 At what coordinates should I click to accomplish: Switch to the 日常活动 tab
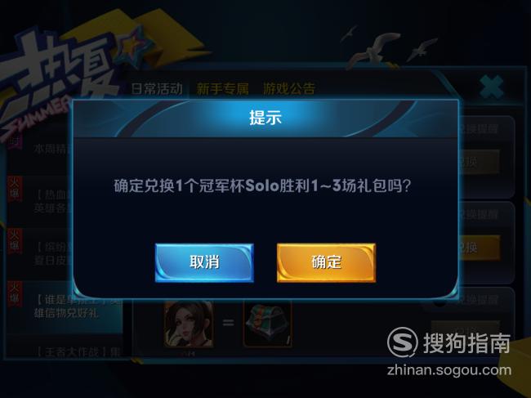click(x=157, y=89)
